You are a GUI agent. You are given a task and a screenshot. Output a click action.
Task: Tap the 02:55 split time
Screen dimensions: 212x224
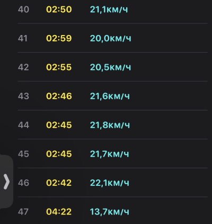coord(59,67)
